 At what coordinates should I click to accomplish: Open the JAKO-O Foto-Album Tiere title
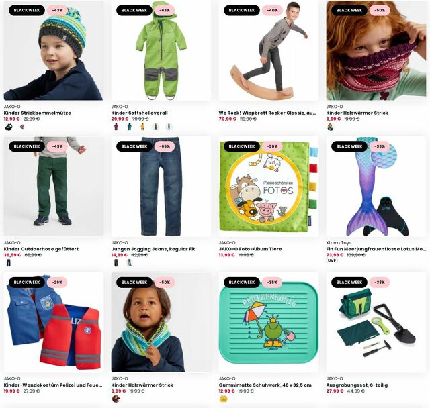250,249
